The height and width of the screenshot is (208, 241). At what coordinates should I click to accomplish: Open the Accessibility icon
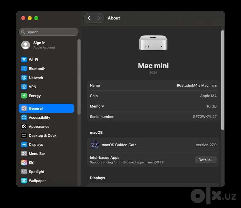24,117
